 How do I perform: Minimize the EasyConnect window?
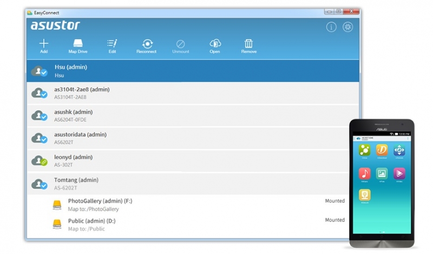click(329, 11)
